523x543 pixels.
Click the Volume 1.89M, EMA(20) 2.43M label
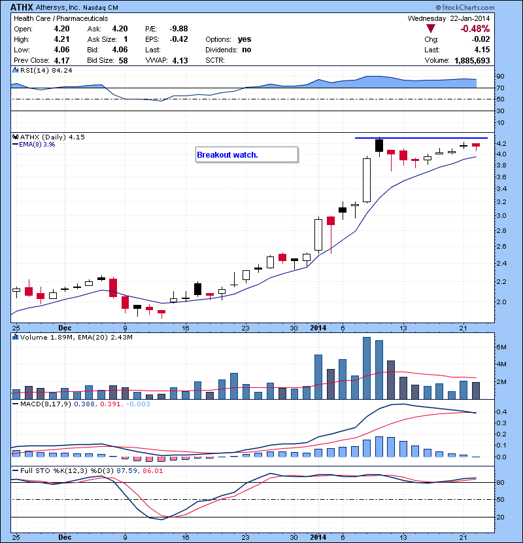(76, 337)
